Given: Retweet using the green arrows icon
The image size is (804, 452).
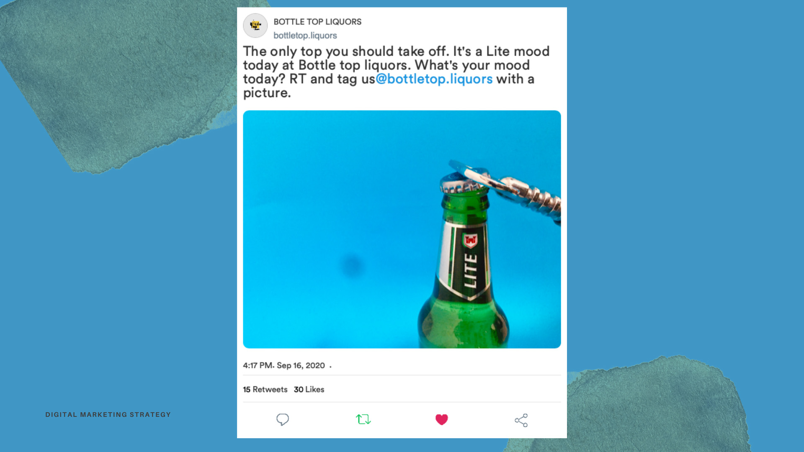Looking at the screenshot, I should (363, 419).
